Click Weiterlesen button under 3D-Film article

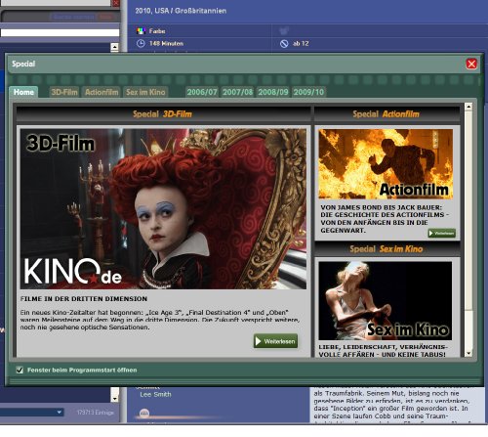pos(275,341)
